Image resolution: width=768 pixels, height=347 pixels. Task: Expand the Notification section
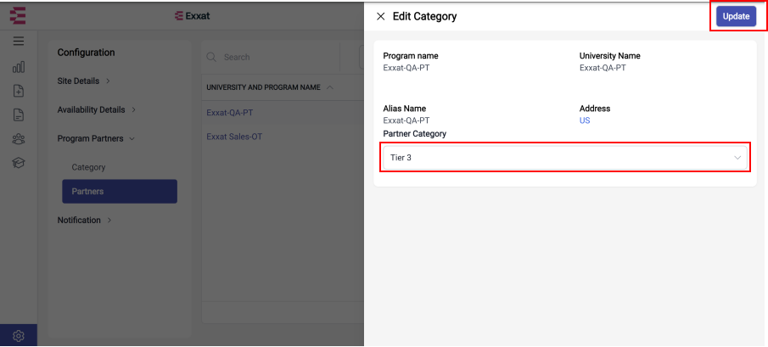[85, 221]
